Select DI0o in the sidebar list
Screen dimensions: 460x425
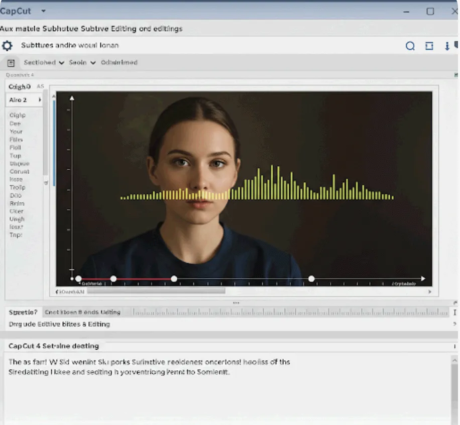pos(15,195)
